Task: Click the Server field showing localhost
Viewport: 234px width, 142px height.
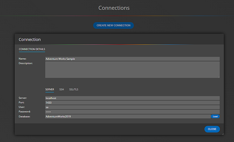Action: [x=132, y=98]
